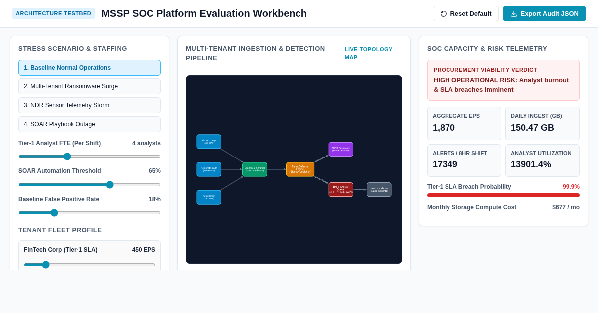
Task: Click the 4 analysts value label
Action: (147, 143)
